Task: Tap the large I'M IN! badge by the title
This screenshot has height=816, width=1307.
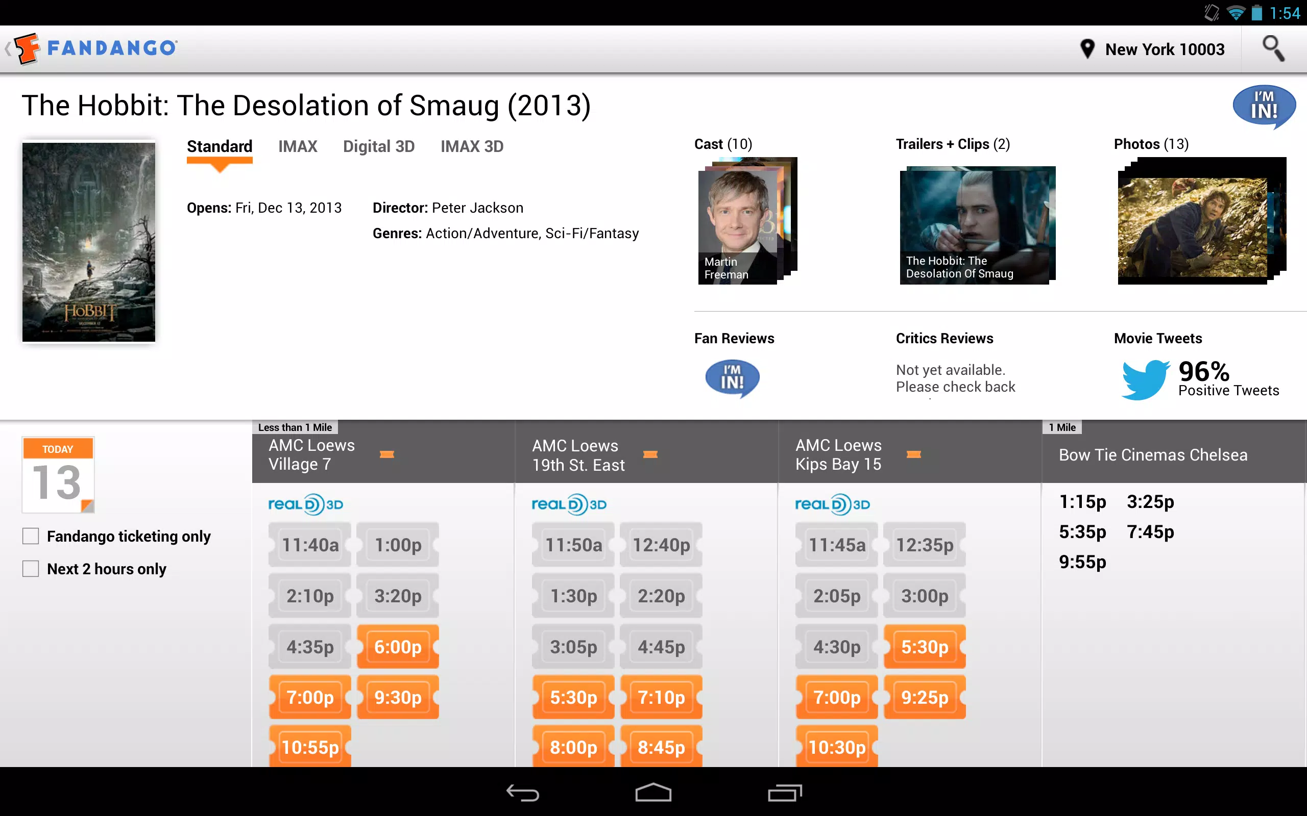Action: [1264, 107]
